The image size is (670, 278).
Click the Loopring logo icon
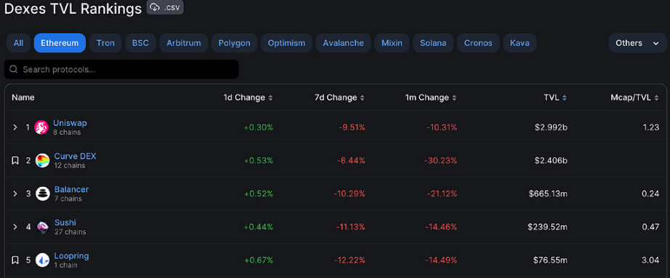42,260
